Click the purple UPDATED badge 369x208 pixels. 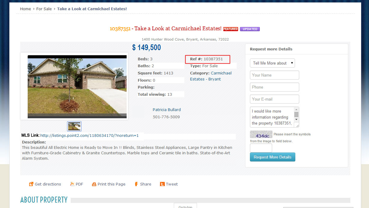(250, 29)
